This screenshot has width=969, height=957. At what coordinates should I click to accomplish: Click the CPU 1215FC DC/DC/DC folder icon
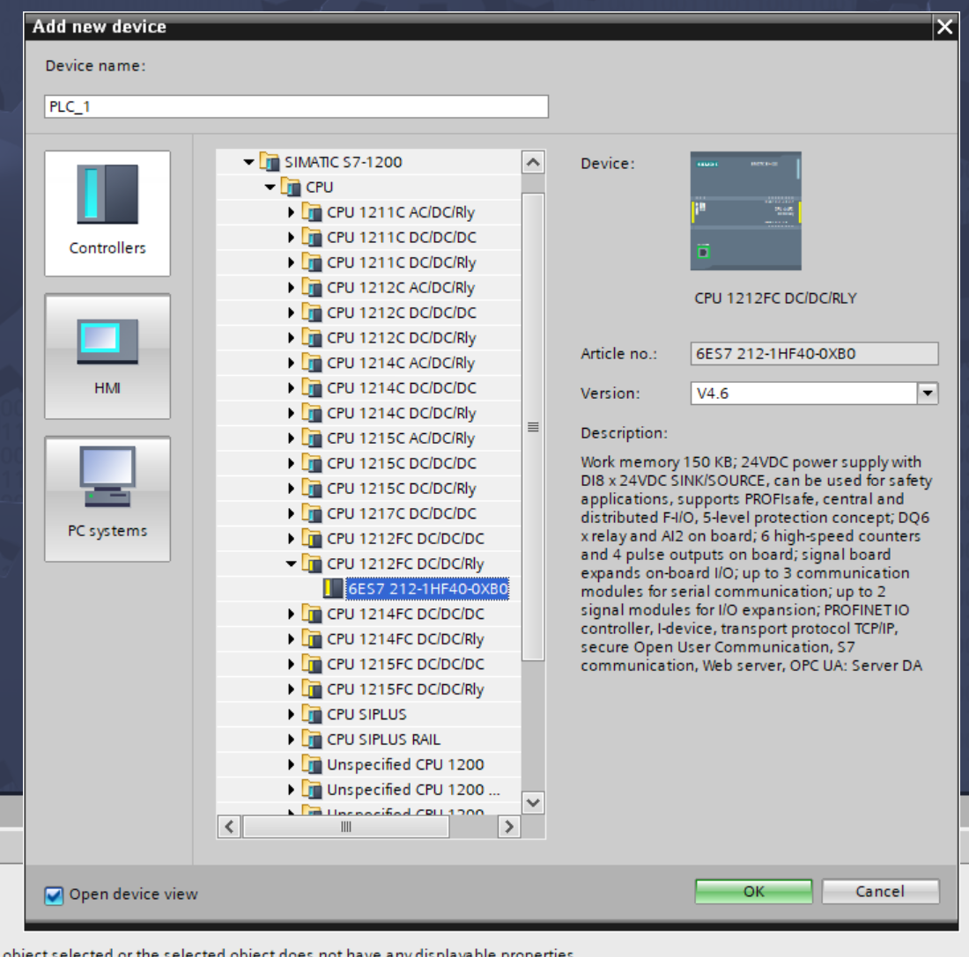coord(312,664)
